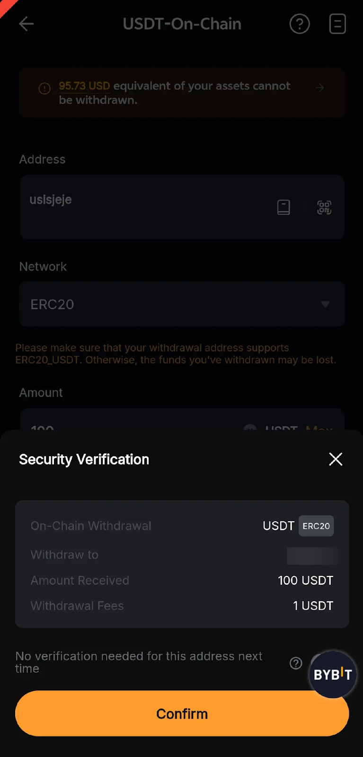
Task: Tap the floating Bybit logo bubble
Action: point(333,674)
